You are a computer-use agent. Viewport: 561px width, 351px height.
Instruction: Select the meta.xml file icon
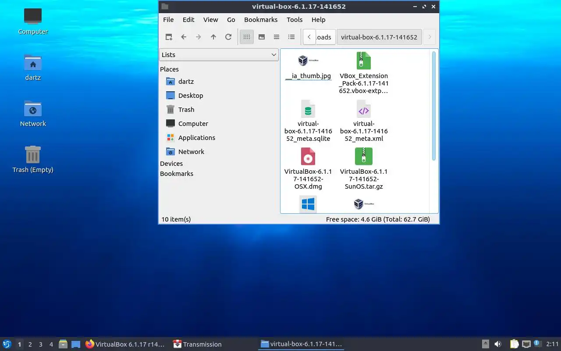364,109
